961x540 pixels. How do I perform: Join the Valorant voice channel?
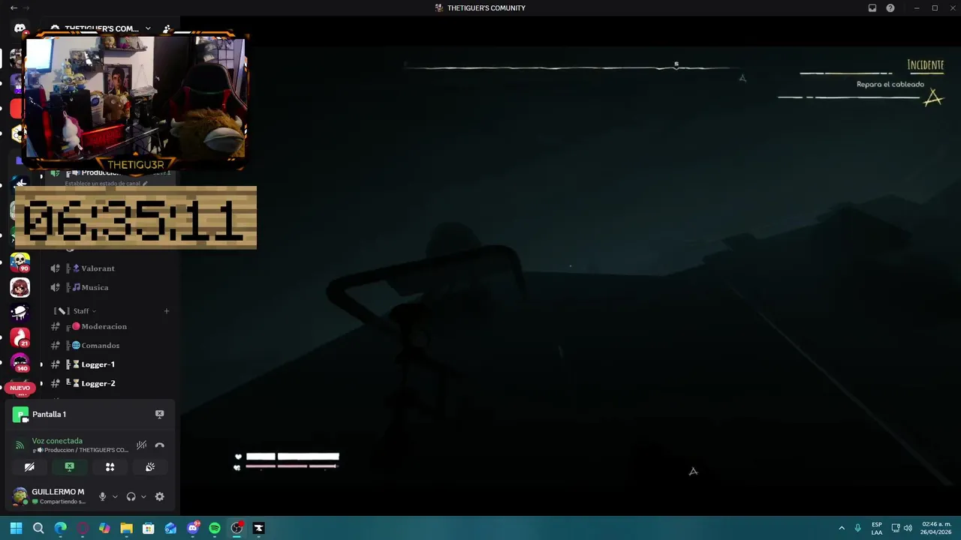click(x=110, y=268)
